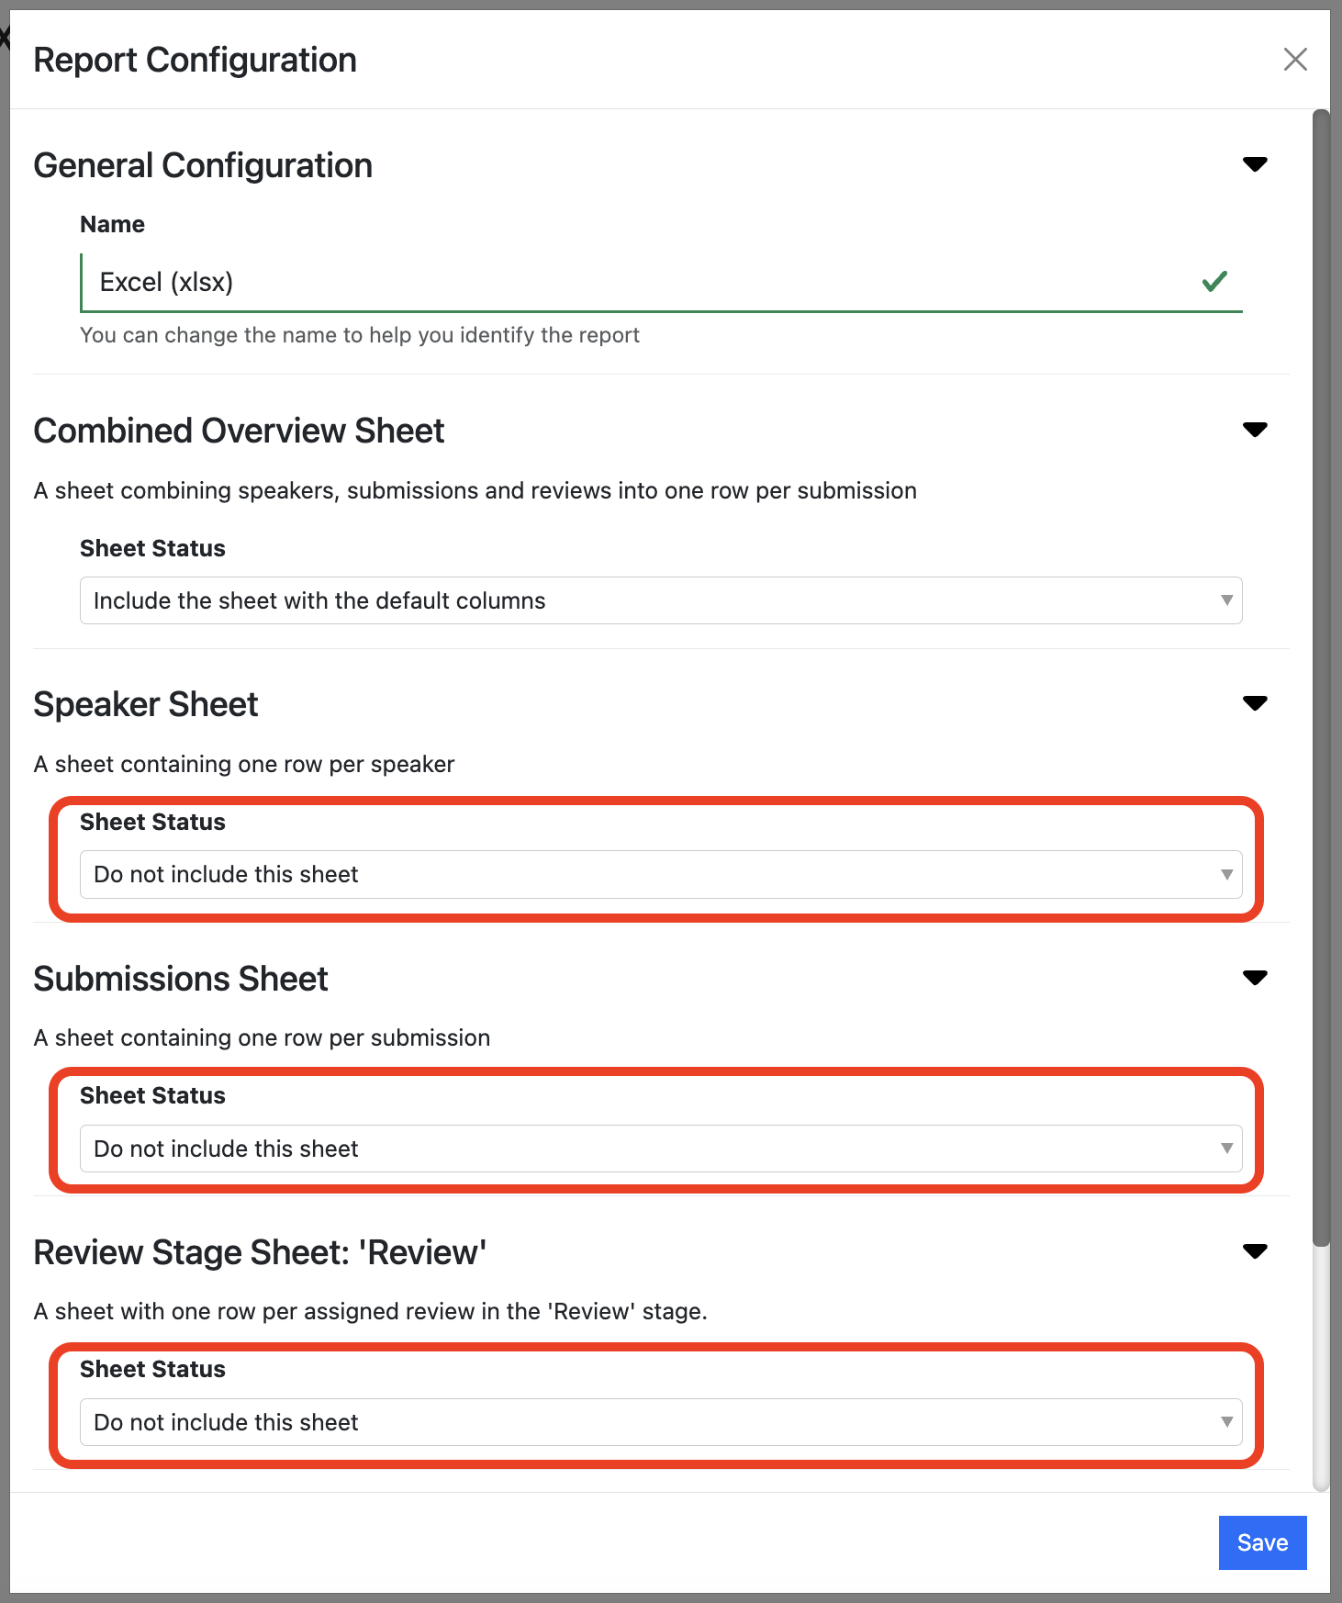The height and width of the screenshot is (1603, 1342).
Task: Click the Name label above the text field
Action: [112, 224]
